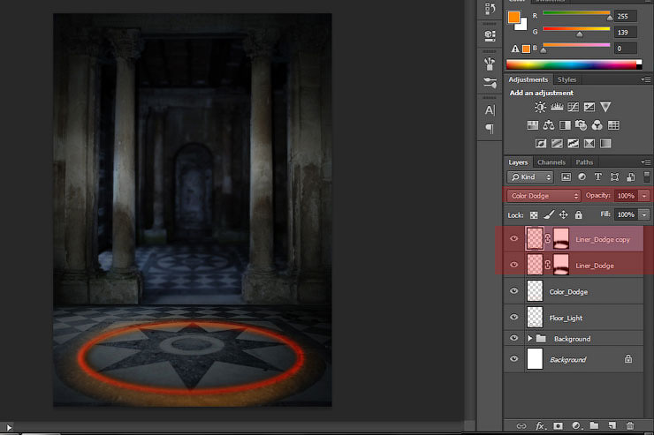Add a Brightness/Contrast adjustment
This screenshot has height=435, width=654.
[x=540, y=107]
